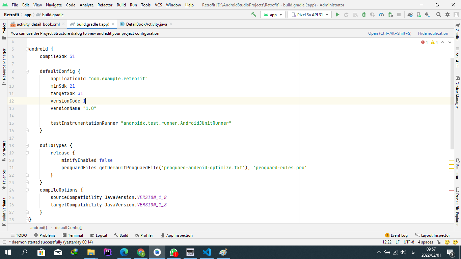Image resolution: width=461 pixels, height=259 pixels.
Task: Open the Pixel 3a API 31 device dropdown
Action: [309, 15]
